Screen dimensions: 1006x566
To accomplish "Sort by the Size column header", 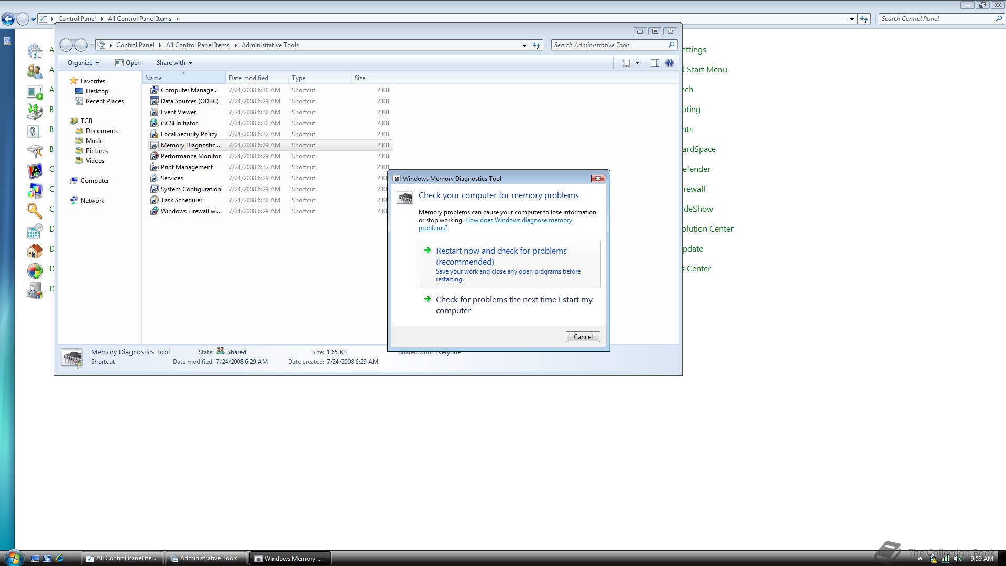I will pyautogui.click(x=372, y=78).
